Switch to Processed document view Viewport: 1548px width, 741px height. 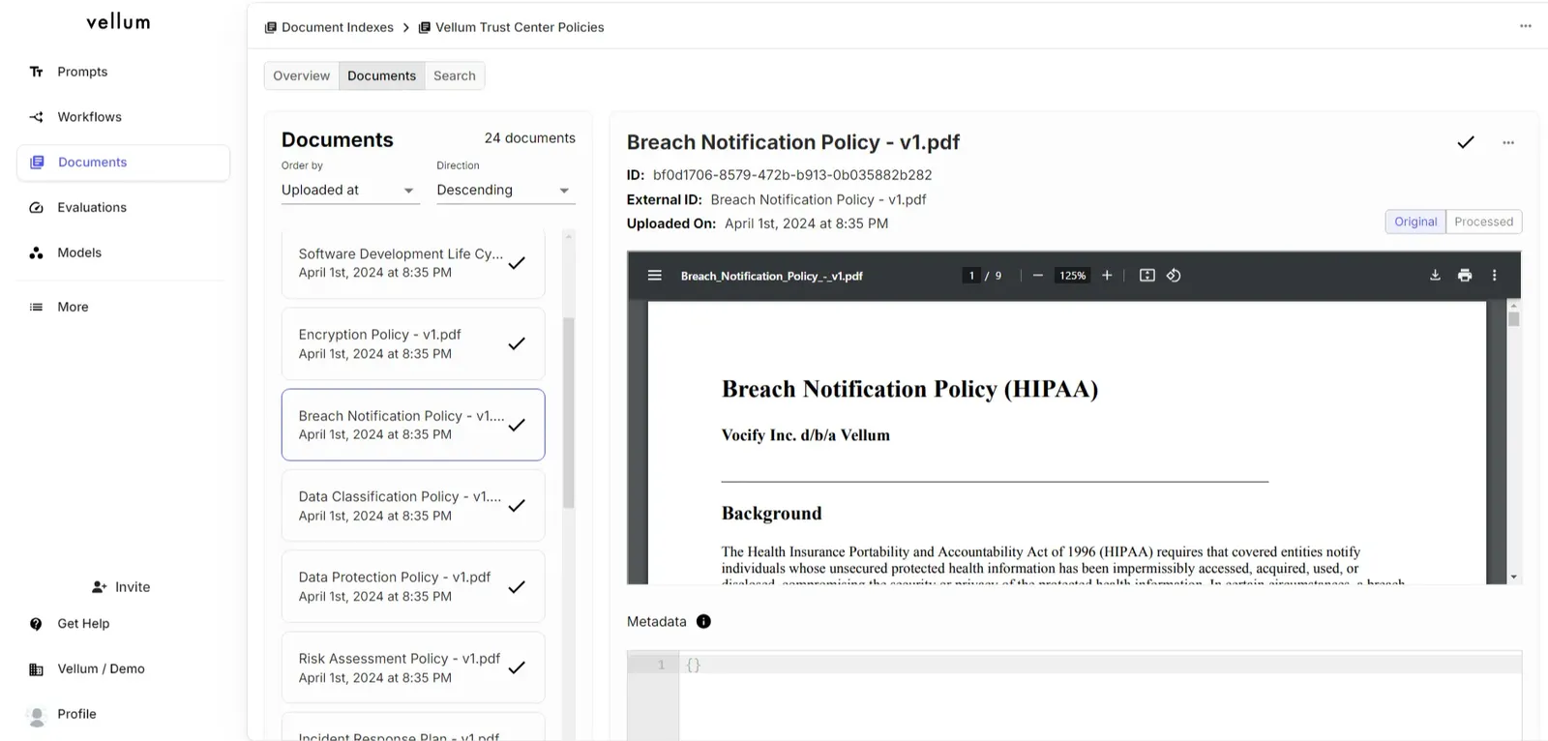click(1483, 222)
